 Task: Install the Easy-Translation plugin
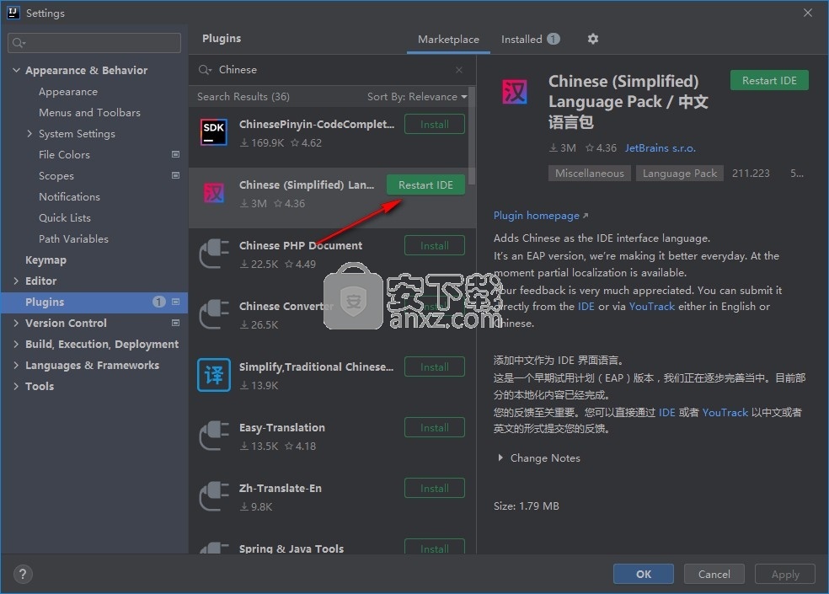[435, 427]
